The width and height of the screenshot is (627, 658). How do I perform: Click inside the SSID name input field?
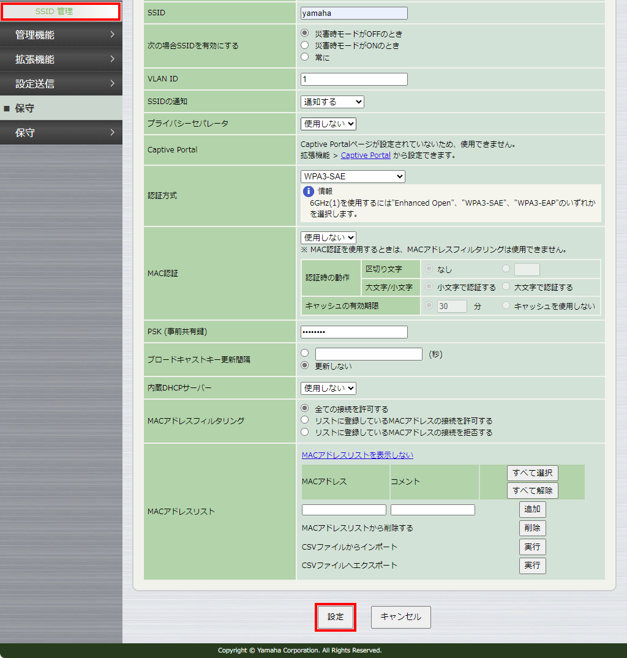click(353, 12)
